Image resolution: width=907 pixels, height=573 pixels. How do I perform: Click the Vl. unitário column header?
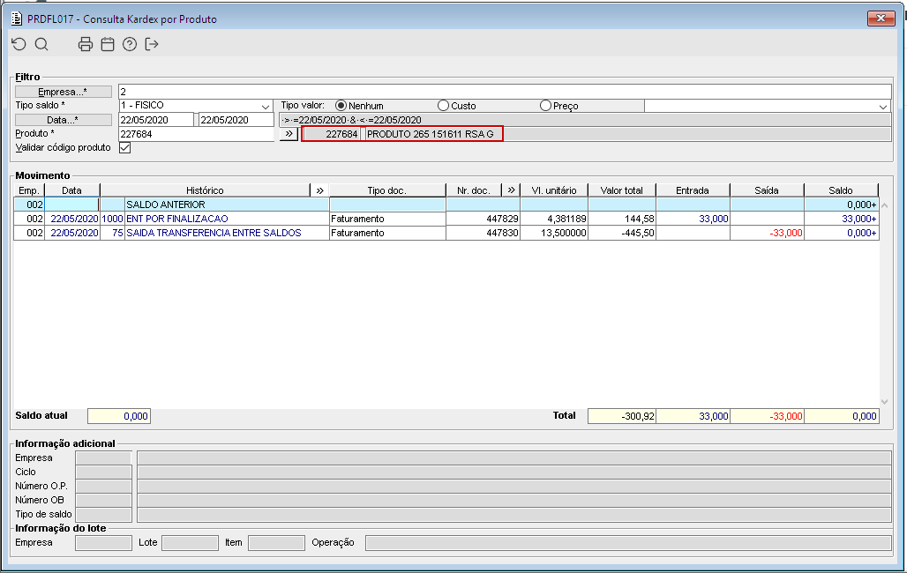click(x=554, y=190)
